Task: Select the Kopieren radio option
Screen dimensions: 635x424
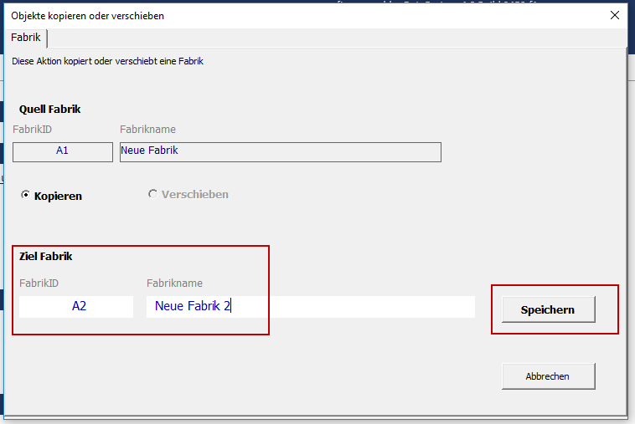Action: tap(25, 195)
